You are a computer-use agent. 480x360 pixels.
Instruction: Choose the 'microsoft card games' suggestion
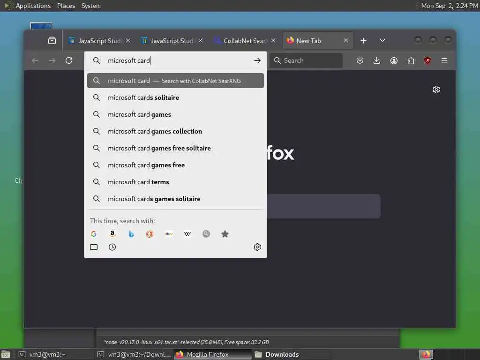tap(175, 114)
